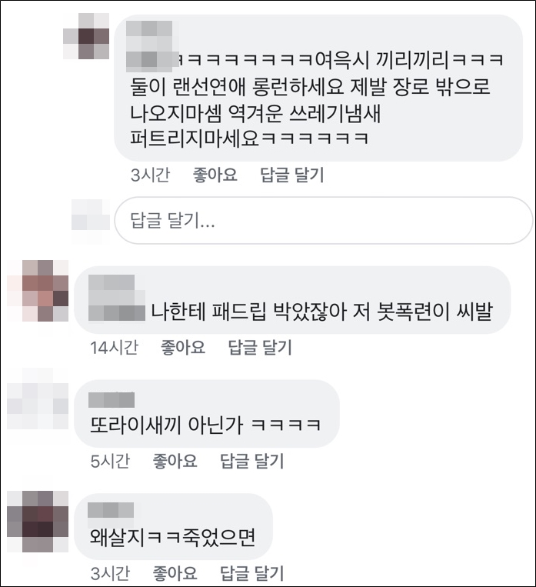Open avatar beside the 또라이새끼 아닌가 comment
Screen dimensions: 536x587
pyautogui.click(x=38, y=399)
